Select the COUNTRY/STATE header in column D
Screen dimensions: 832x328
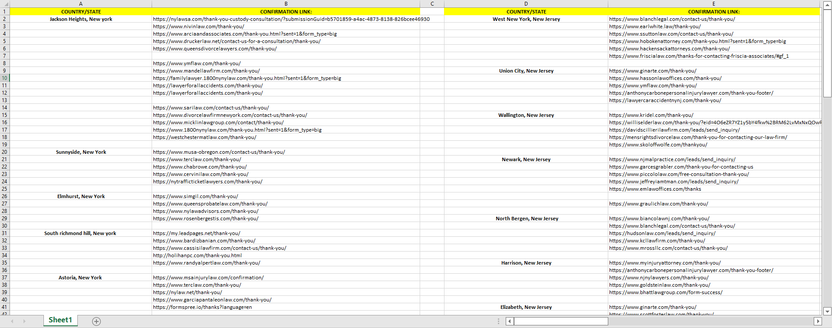point(526,12)
